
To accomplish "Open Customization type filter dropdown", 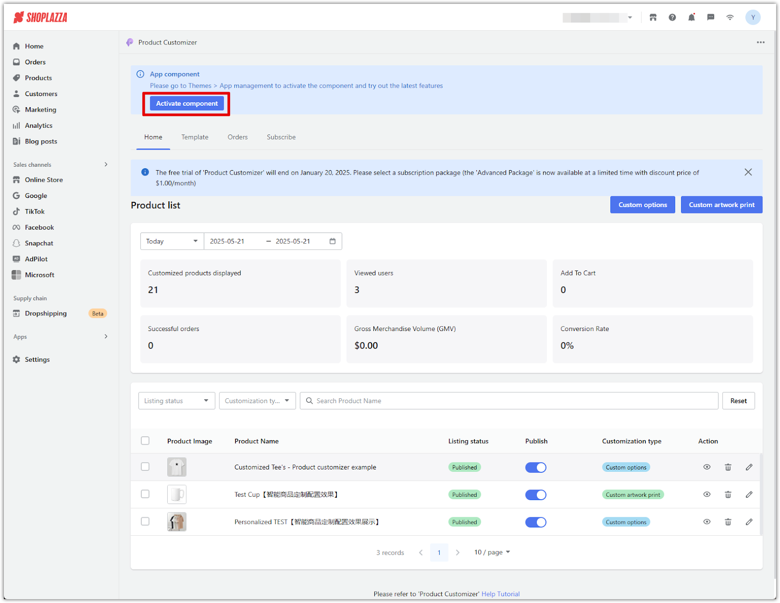I will pos(257,401).
